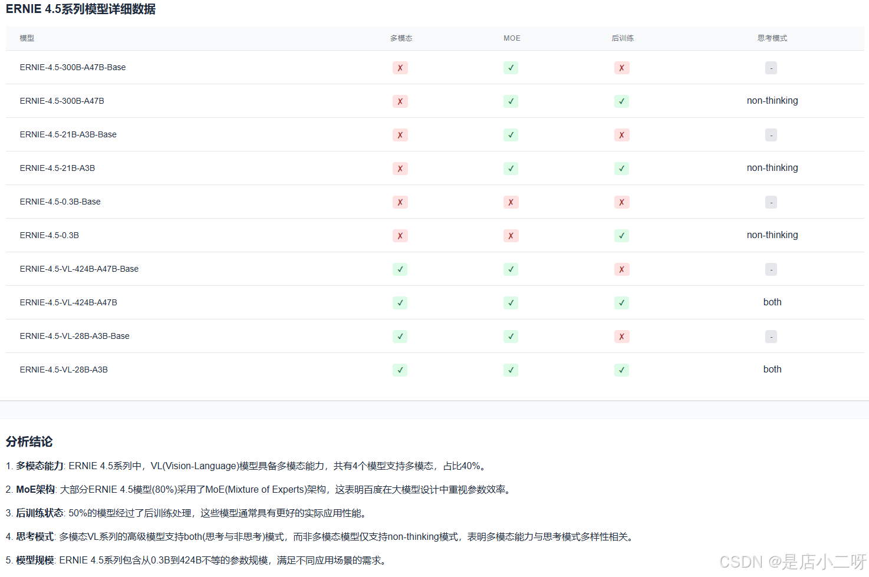Screen dimensions: 869x577
Task: Click non-thinking value for ERNIE-4.5-21B-A3B
Action: 772,168
